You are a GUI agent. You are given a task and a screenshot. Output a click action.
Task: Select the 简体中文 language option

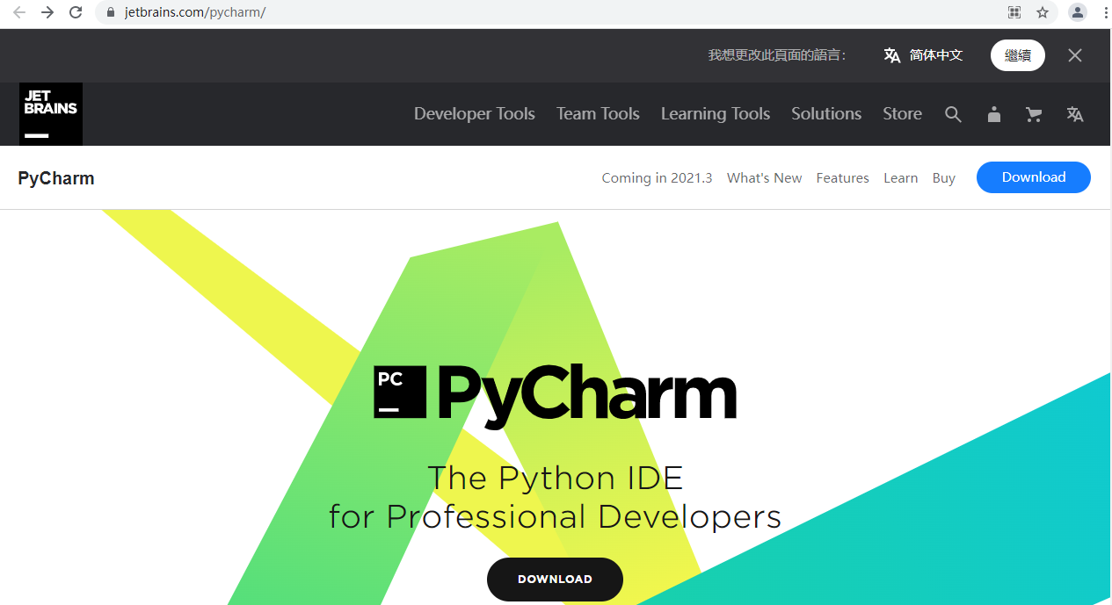click(x=936, y=55)
